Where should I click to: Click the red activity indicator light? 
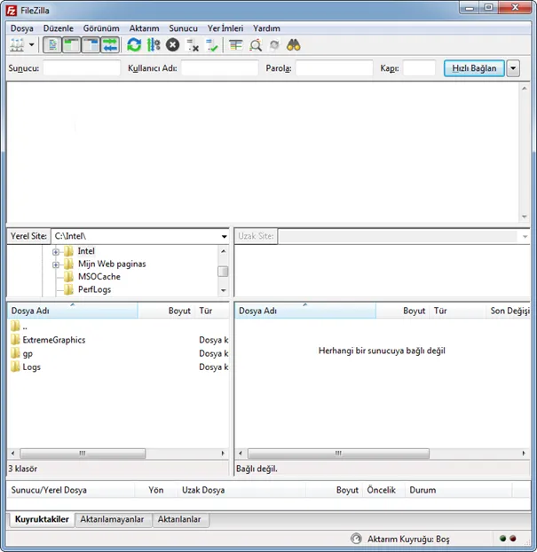pyautogui.click(x=513, y=539)
